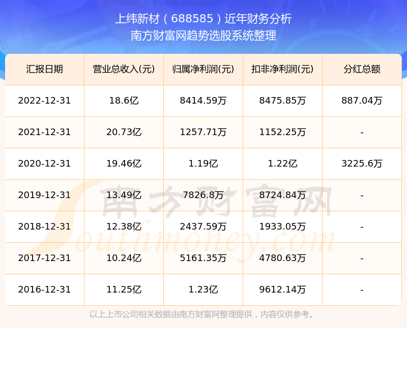Click the value 1.22亿
This screenshot has width=407, height=385.
[282, 164]
